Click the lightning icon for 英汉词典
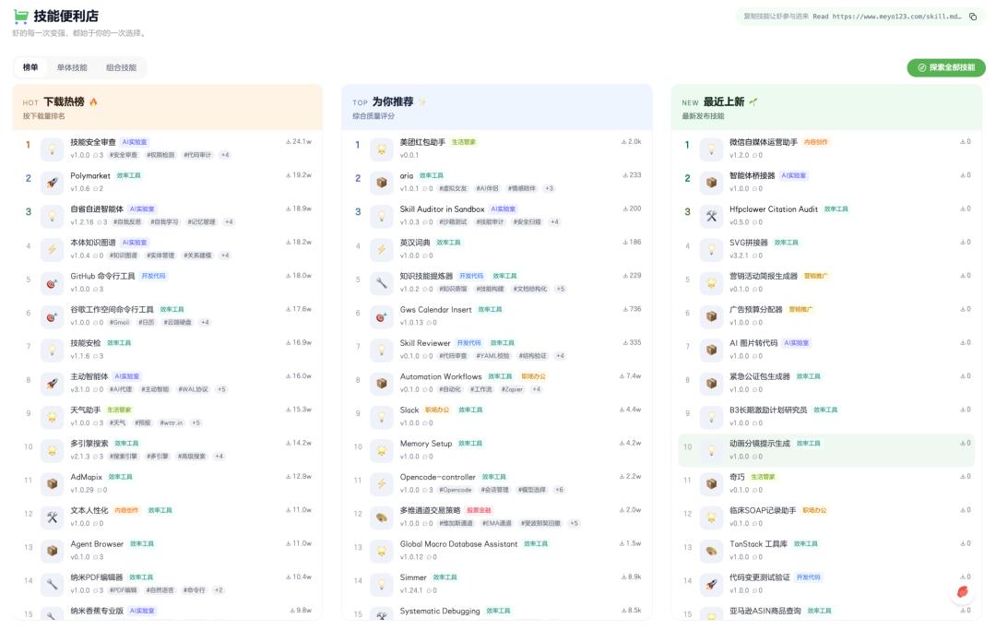Screen dimensions: 996x630 point(382,249)
